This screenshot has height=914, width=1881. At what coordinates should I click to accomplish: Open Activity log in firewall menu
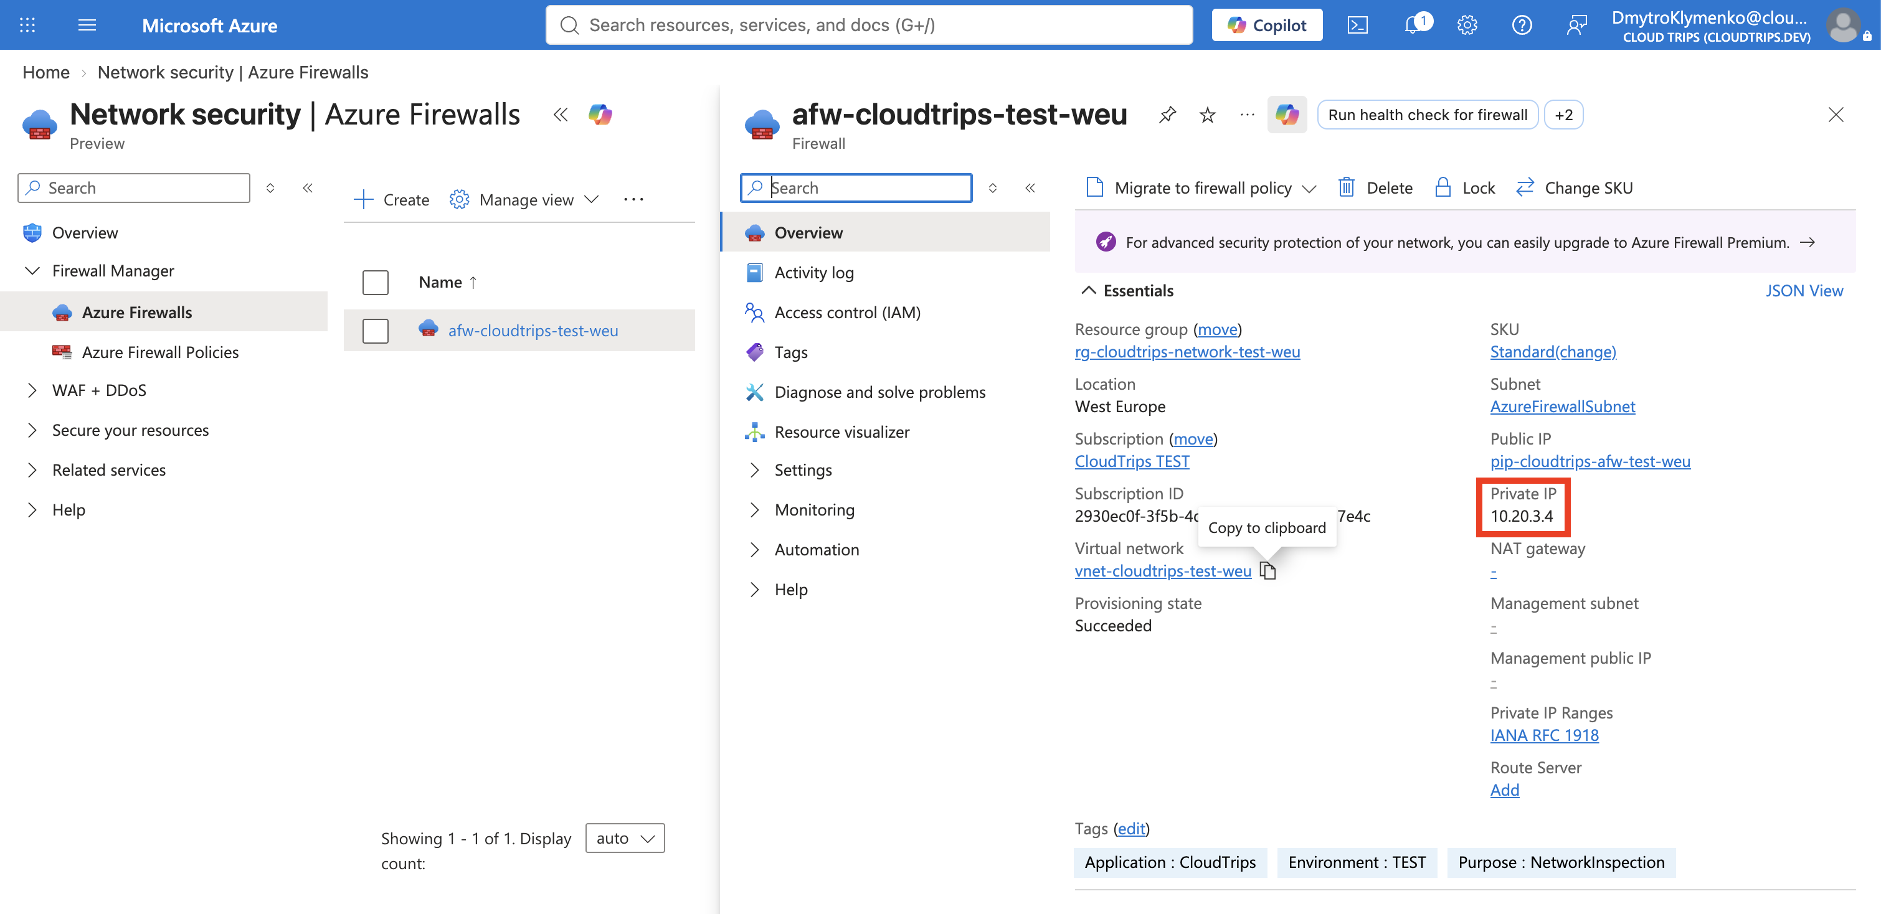click(813, 272)
